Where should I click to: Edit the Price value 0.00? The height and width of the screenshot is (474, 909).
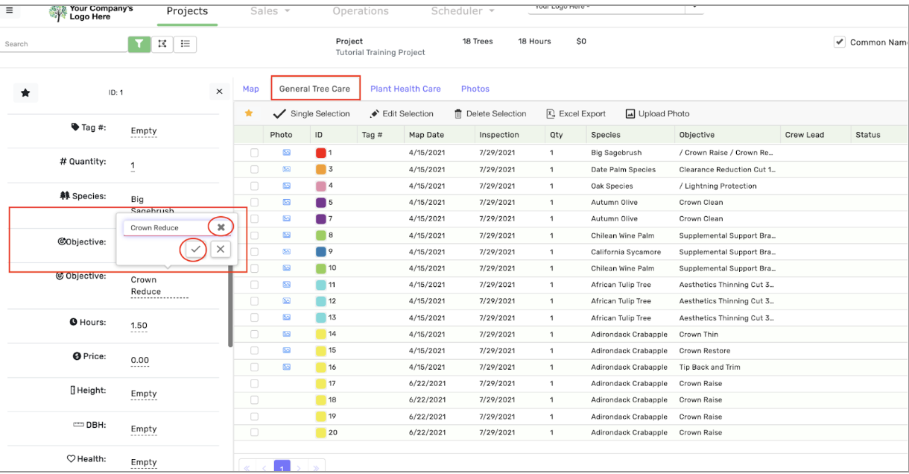[139, 360]
